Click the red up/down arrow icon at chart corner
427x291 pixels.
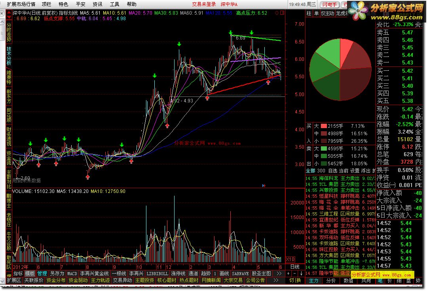[x=9, y=15]
